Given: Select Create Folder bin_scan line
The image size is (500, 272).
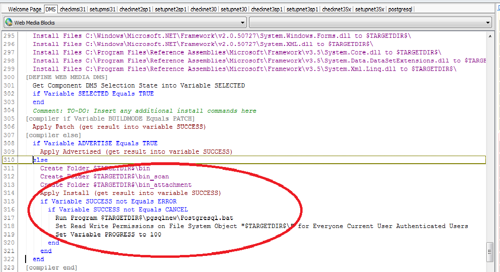Looking at the screenshot, I should coord(105,176).
